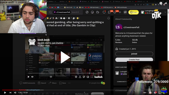The width and height of the screenshot is (169, 95).
Task: Open Twitch clip settings gear
Action: click(76, 77)
